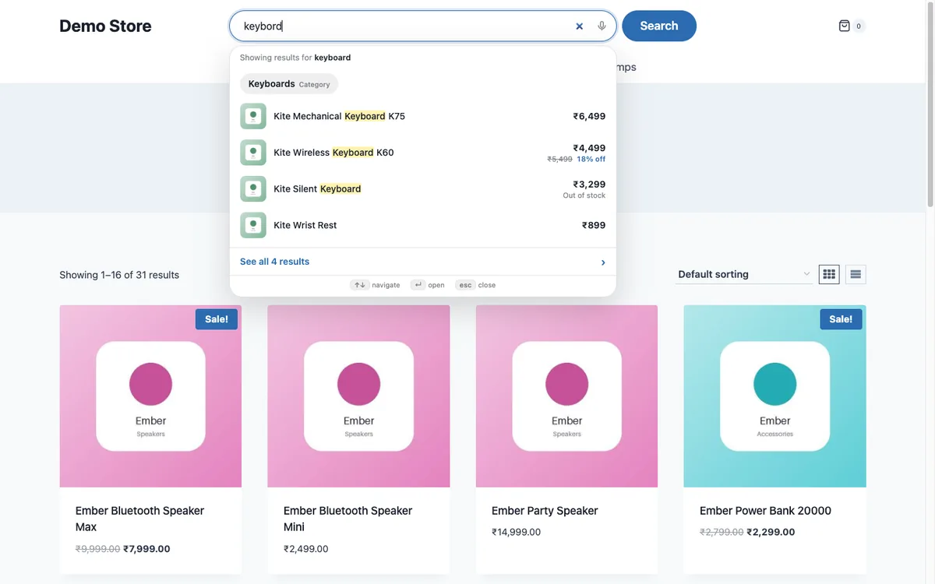This screenshot has width=935, height=584.
Task: Click the Out of stock label
Action: (x=584, y=195)
